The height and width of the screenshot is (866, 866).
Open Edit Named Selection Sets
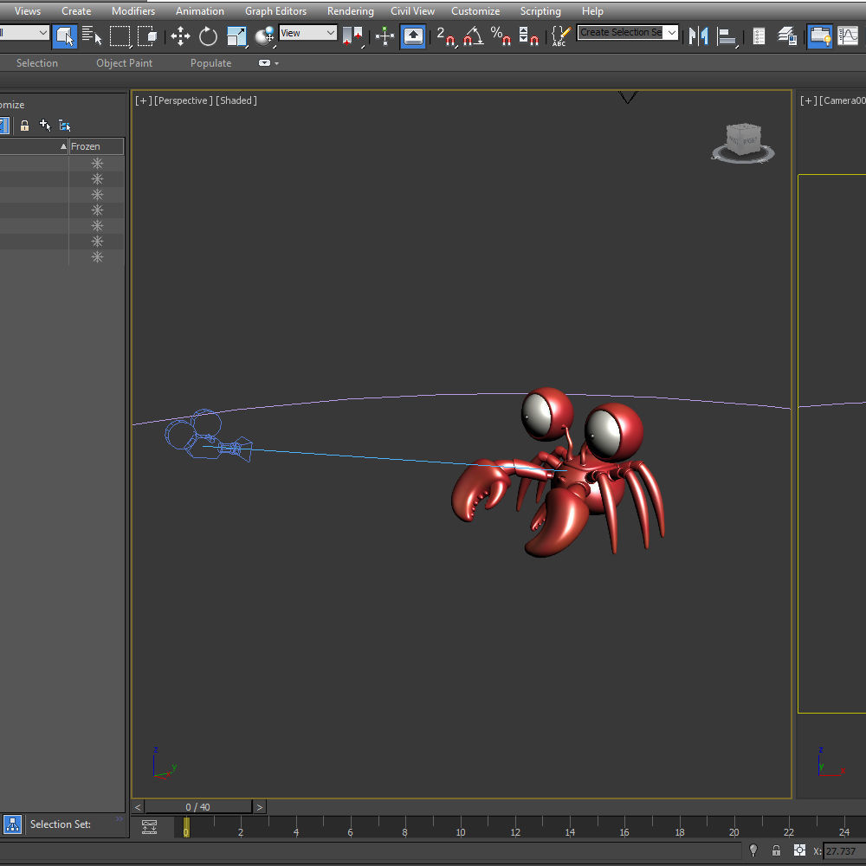561,36
